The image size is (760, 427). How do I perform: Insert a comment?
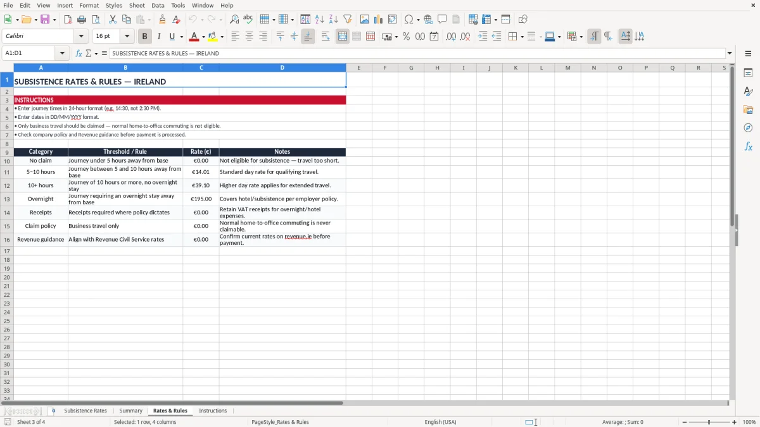[x=442, y=20]
